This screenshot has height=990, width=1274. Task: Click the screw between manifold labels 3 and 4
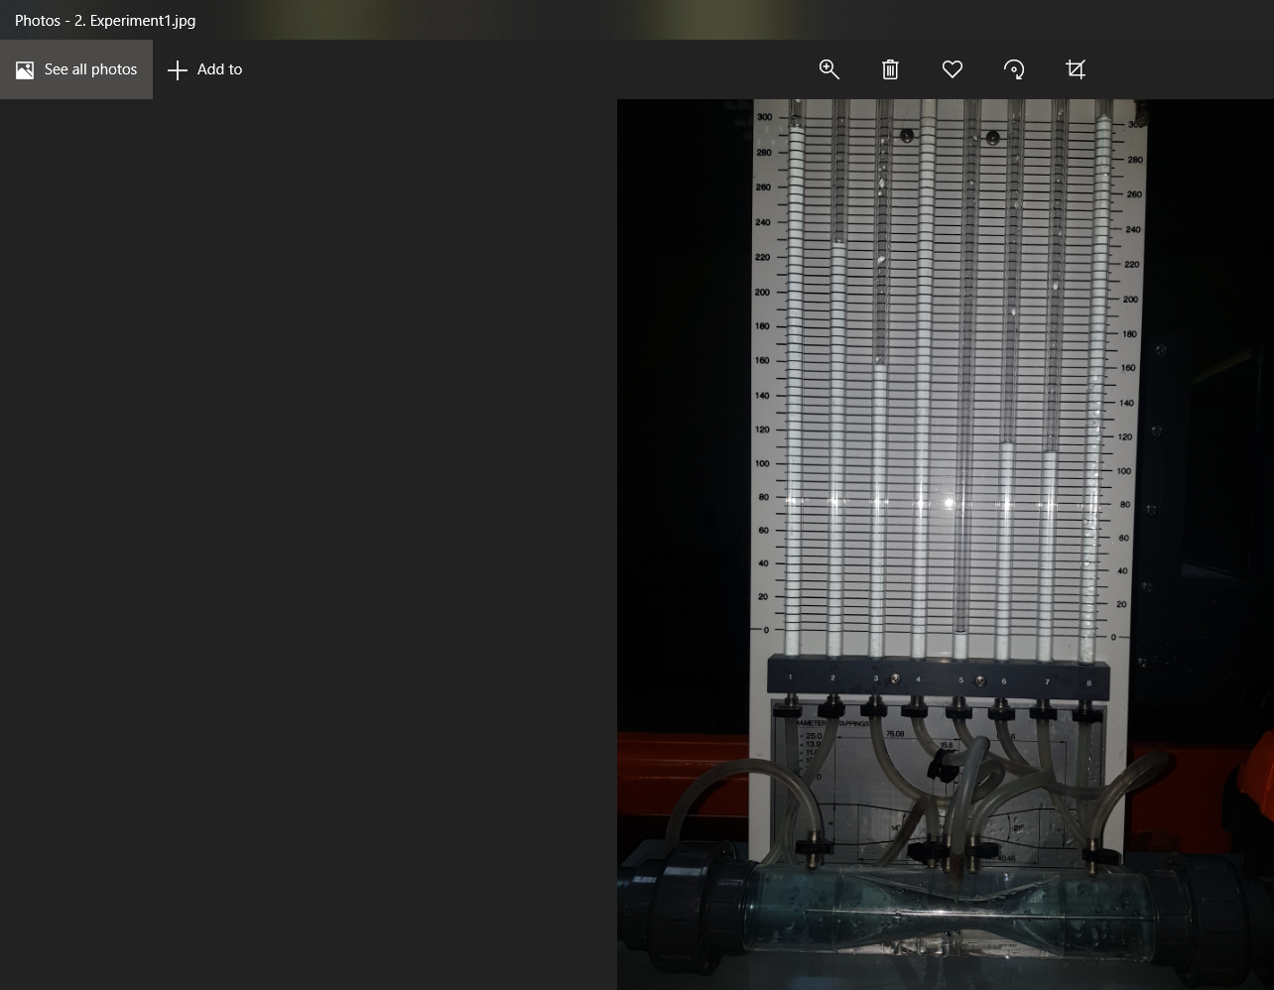pyautogui.click(x=895, y=680)
